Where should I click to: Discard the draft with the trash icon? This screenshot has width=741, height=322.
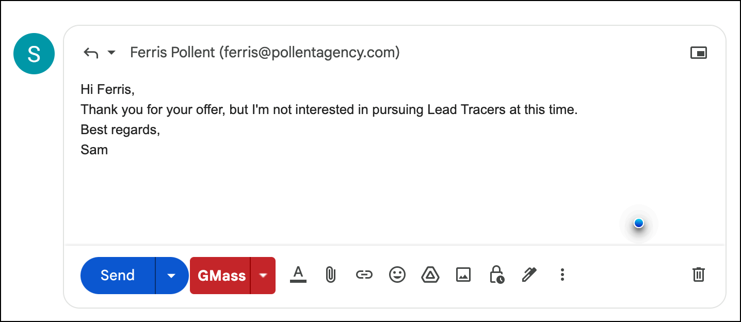698,275
